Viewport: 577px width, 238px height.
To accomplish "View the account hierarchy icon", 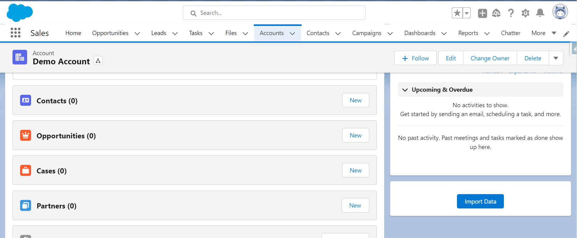I will 98,61.
